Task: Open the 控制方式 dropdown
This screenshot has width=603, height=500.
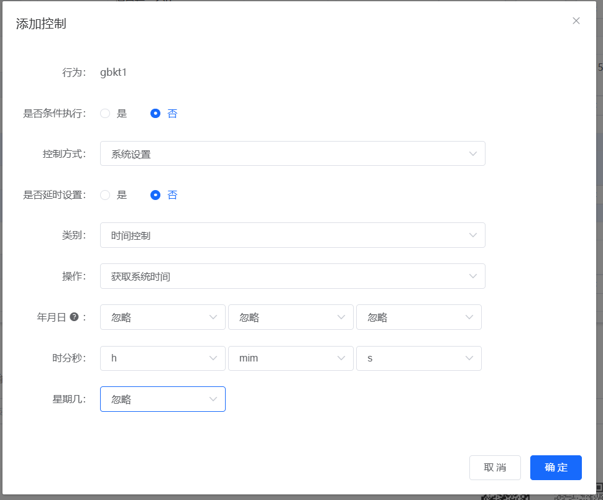Action: [x=292, y=153]
